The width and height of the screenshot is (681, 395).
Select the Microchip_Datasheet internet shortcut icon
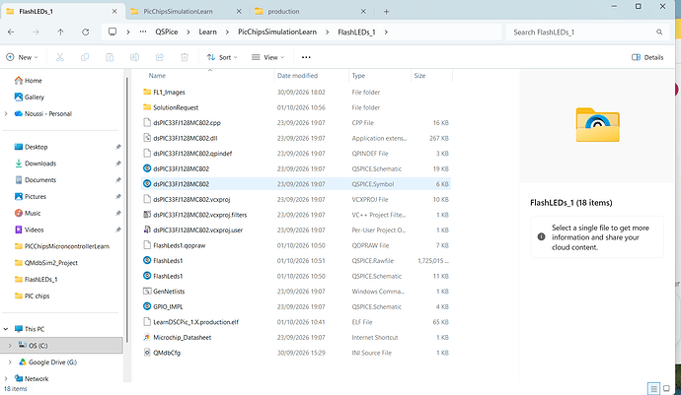tap(147, 337)
